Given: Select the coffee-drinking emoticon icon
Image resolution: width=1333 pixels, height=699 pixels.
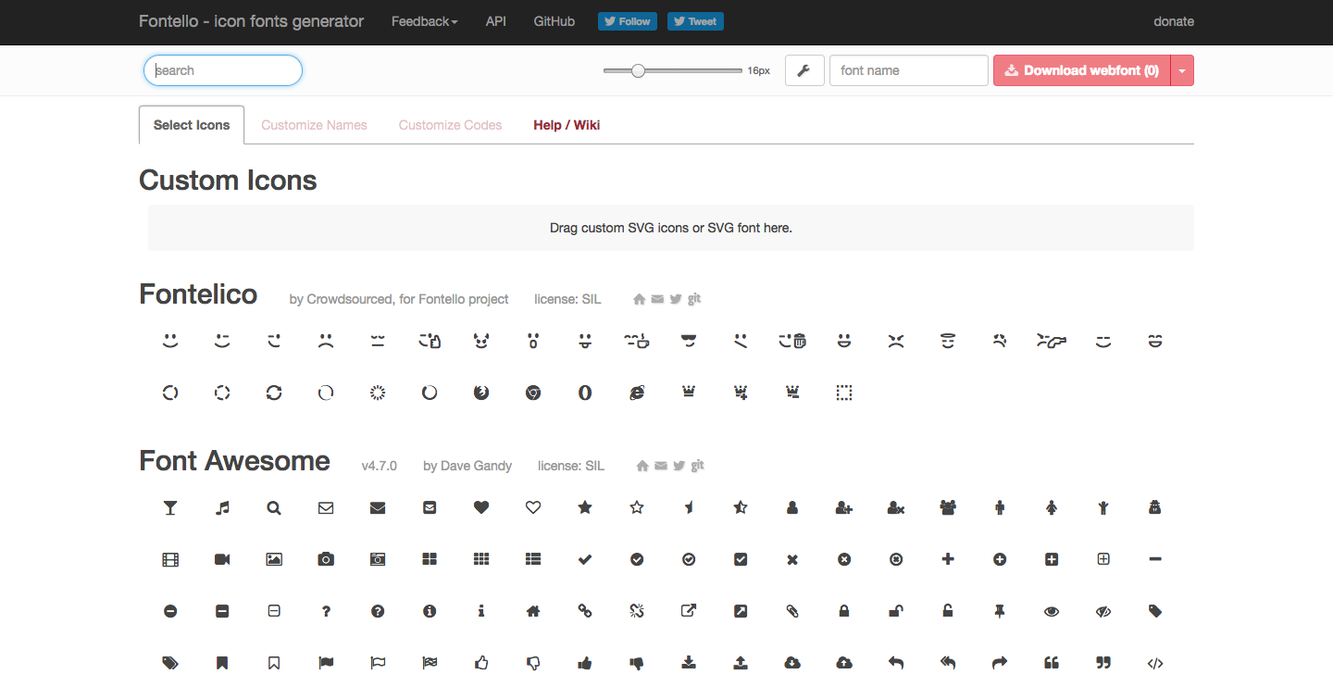Looking at the screenshot, I should (637, 341).
